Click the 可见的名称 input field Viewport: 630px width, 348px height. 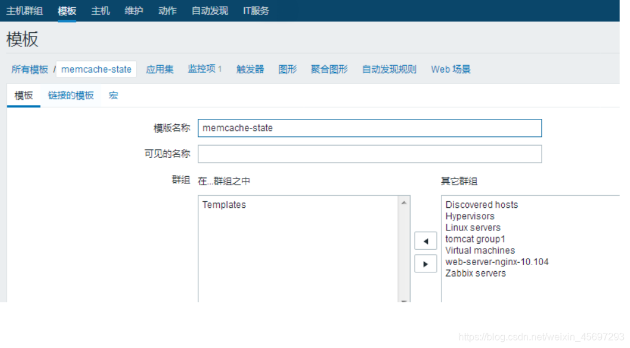[x=370, y=154]
